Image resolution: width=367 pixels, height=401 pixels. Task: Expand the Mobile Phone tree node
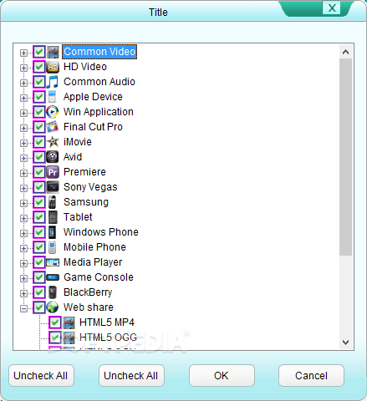click(x=23, y=248)
